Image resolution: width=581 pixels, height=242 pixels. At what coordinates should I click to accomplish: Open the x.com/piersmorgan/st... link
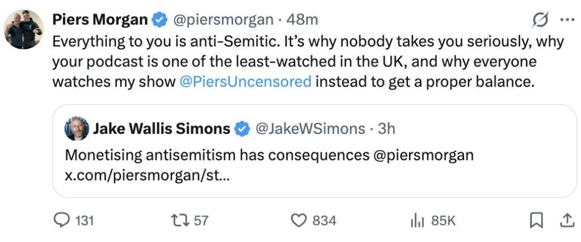pos(148,175)
